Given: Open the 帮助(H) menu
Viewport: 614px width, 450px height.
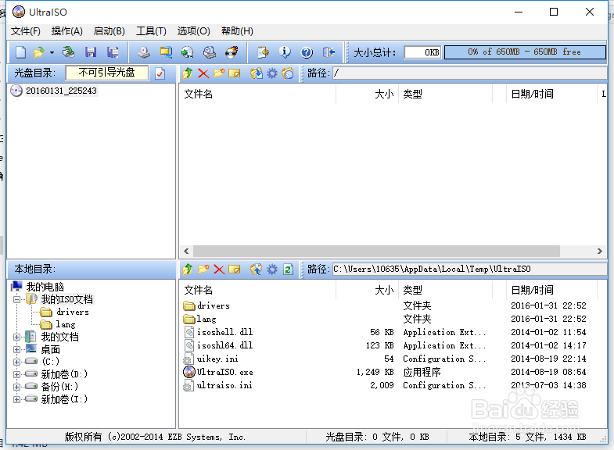Looking at the screenshot, I should (237, 31).
